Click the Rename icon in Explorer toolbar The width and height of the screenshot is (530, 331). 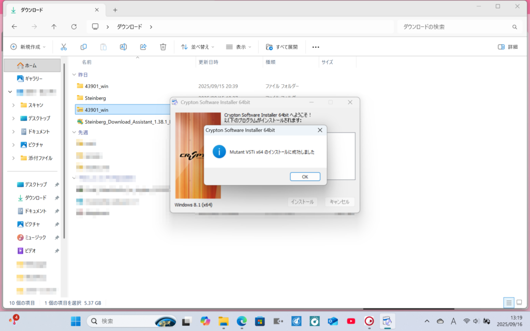[123, 47]
